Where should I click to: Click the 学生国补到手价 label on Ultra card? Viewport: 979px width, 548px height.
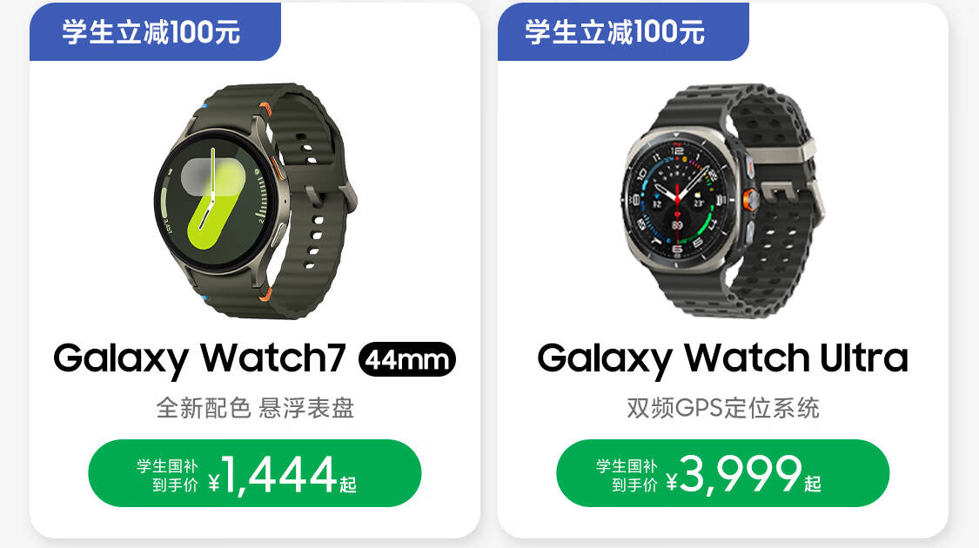click(627, 476)
